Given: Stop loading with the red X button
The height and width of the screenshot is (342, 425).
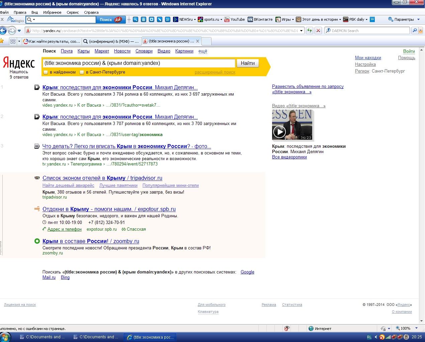Looking at the screenshot, I should 318,31.
